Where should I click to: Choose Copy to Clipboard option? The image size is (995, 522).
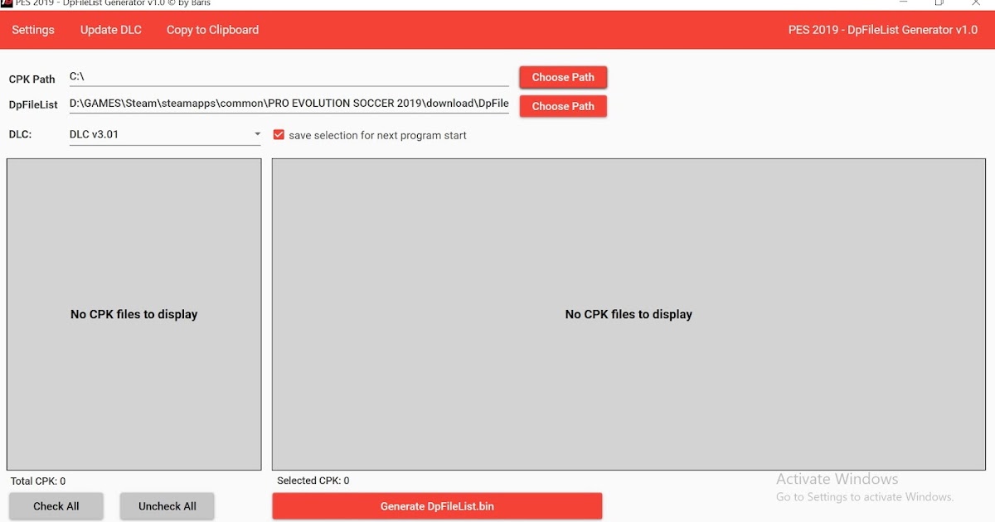coord(212,30)
